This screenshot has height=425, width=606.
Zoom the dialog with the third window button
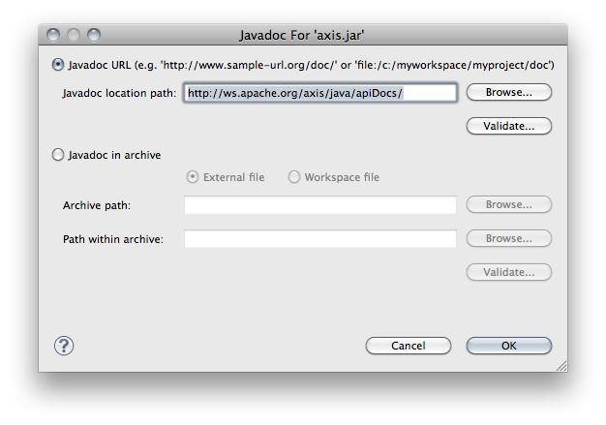coord(94,35)
